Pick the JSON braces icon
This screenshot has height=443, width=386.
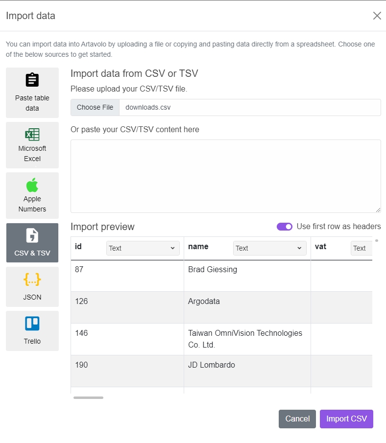[32, 280]
